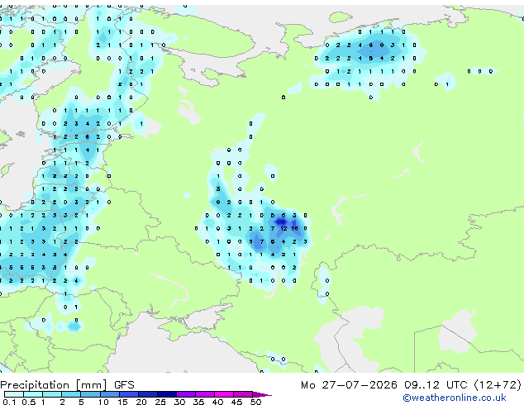
Task: Click the '09..12 UTC' time text
Action: click(436, 385)
